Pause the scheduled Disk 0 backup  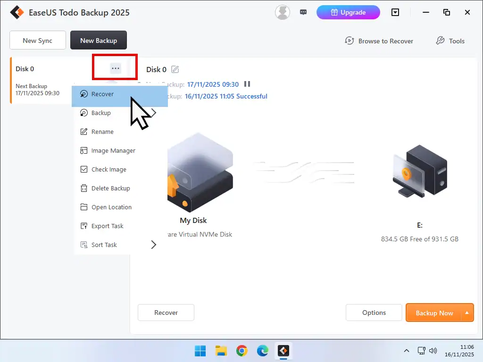[247, 84]
